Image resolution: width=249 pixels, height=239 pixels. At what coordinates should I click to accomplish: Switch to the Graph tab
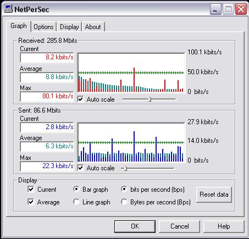[x=19, y=26]
